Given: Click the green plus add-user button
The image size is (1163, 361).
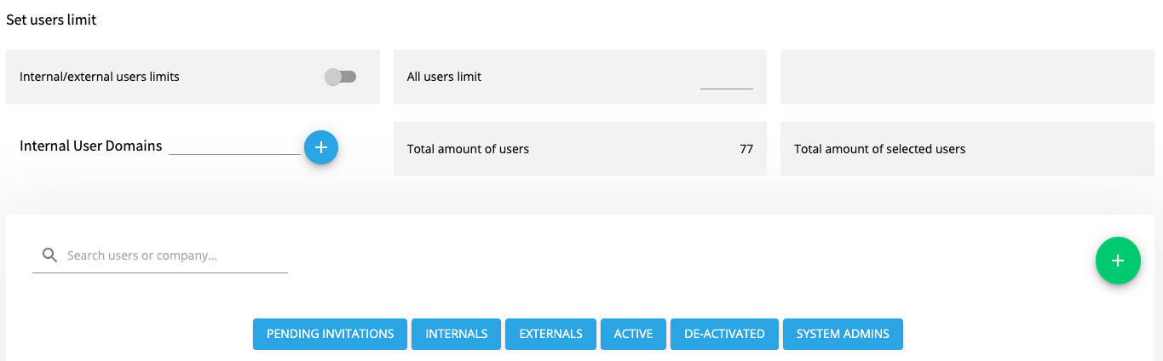Looking at the screenshot, I should 1118,261.
